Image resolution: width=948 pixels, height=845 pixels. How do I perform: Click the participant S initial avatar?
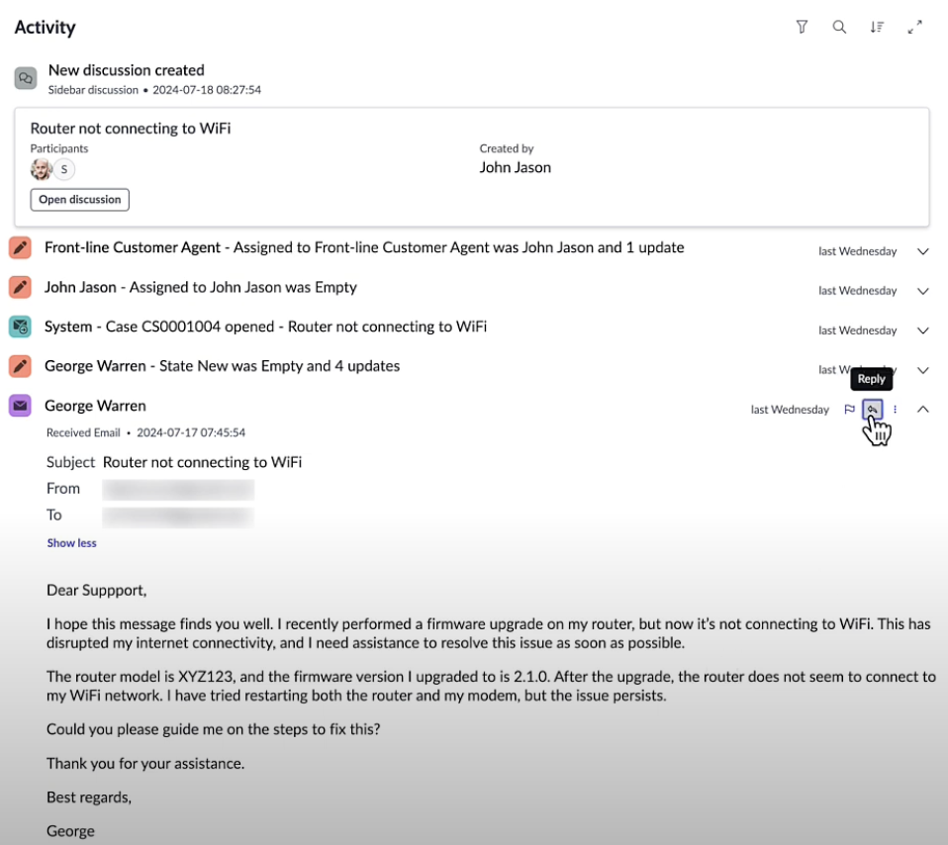pos(64,169)
